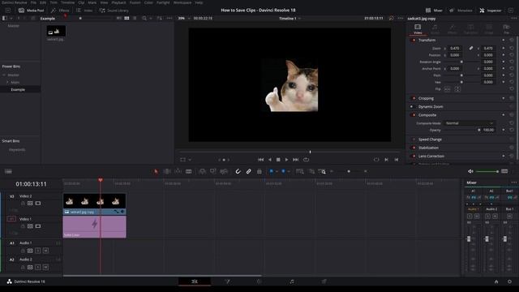Open the Effects panel

tap(60, 11)
